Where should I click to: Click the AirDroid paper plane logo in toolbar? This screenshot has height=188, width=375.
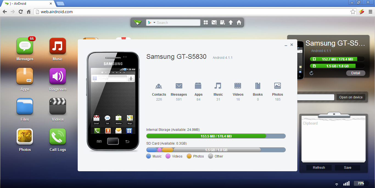[x=138, y=23]
